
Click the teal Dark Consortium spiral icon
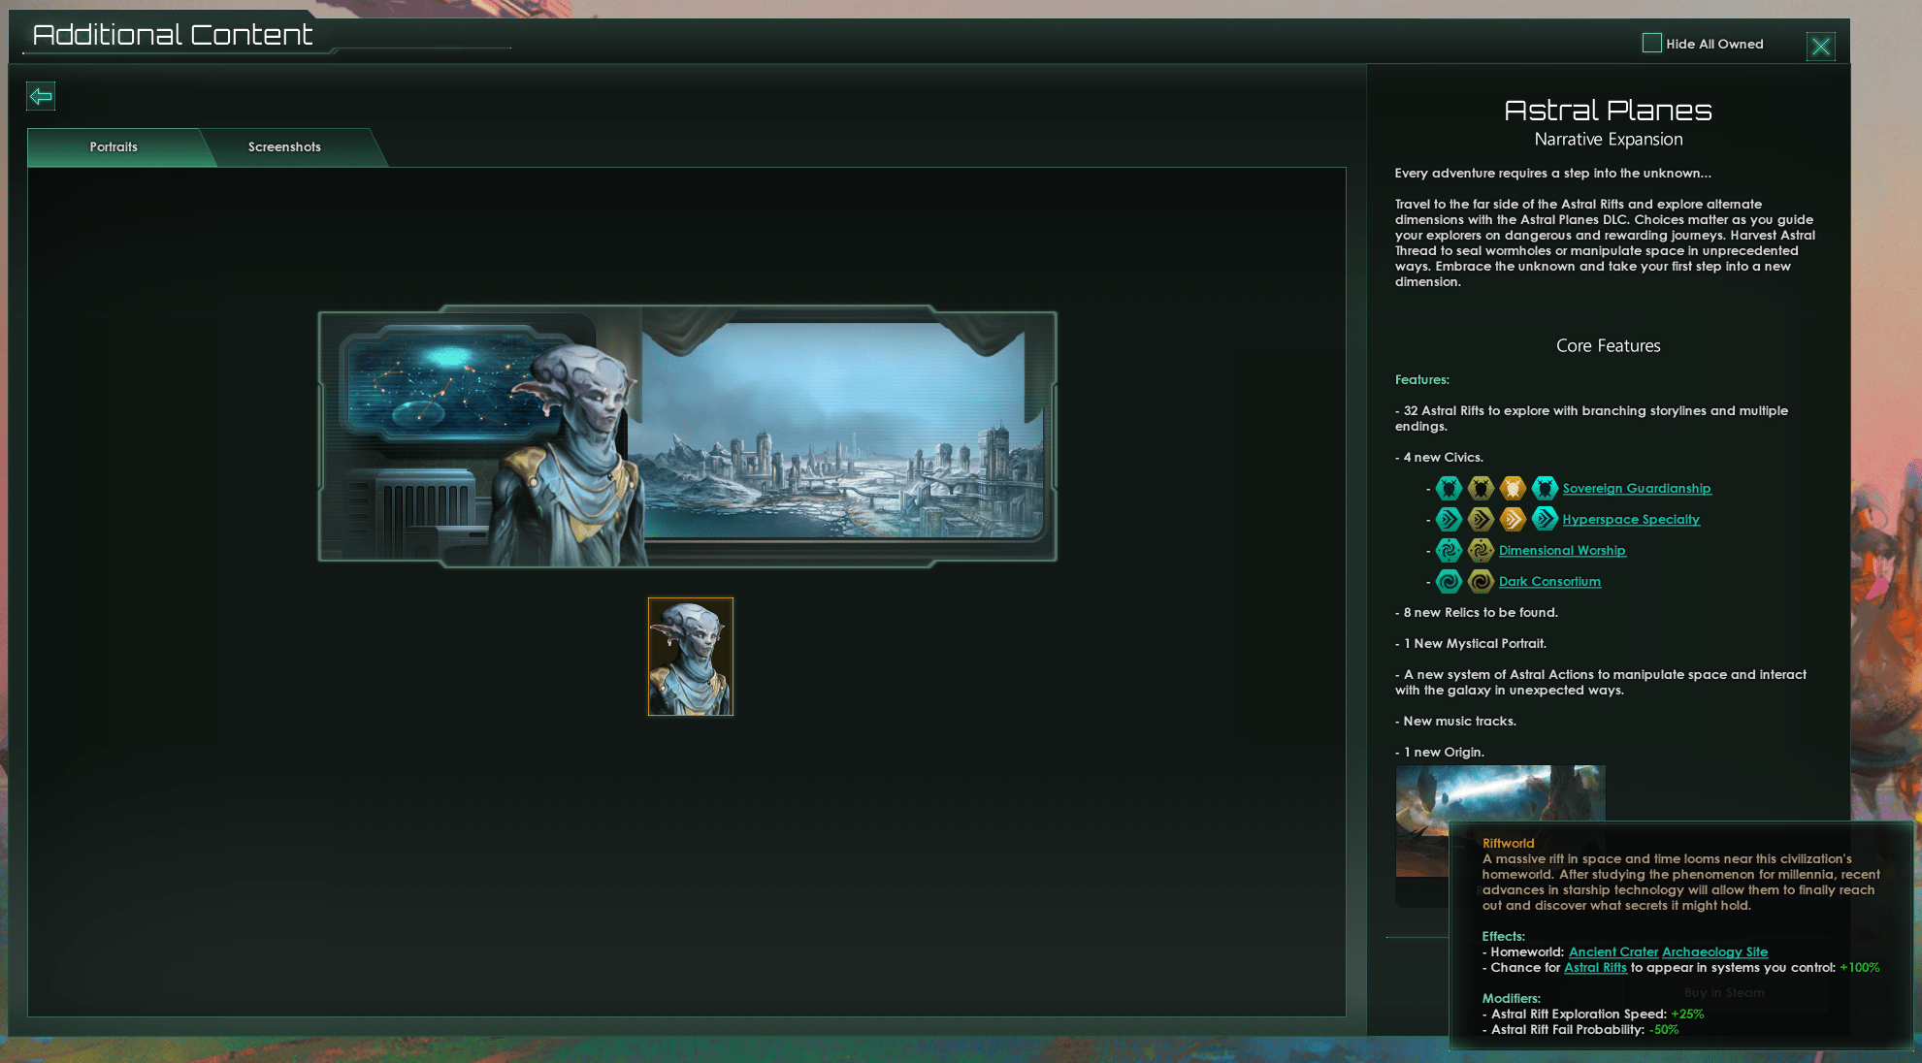click(x=1449, y=581)
